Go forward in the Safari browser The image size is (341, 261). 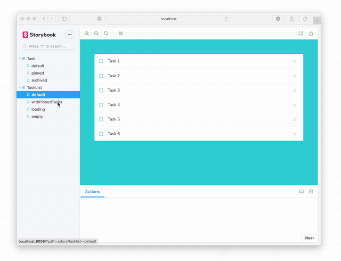[x=52, y=19]
